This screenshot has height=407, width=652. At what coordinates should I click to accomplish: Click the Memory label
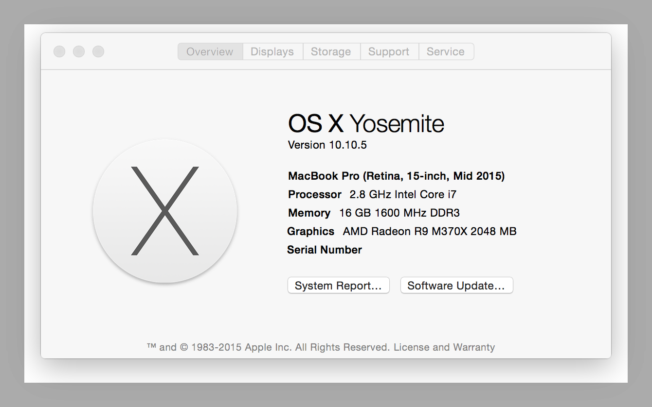coord(309,213)
